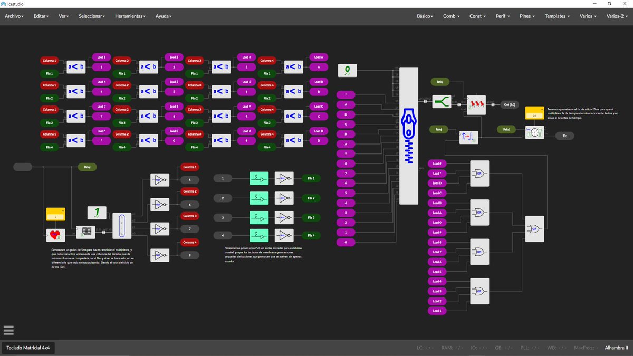Expand the Comb collection dropdown
Image resolution: width=633 pixels, height=356 pixels.
(x=451, y=16)
